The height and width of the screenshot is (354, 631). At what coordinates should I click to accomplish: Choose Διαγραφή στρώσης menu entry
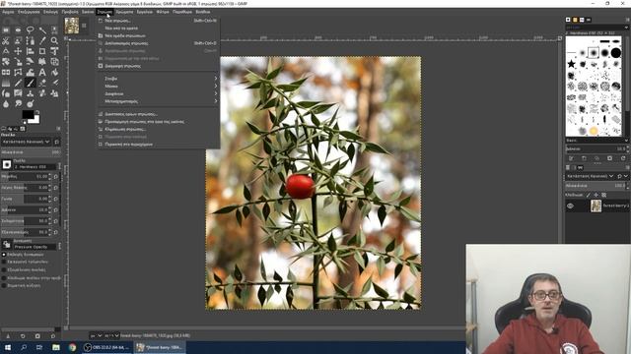click(x=158, y=66)
